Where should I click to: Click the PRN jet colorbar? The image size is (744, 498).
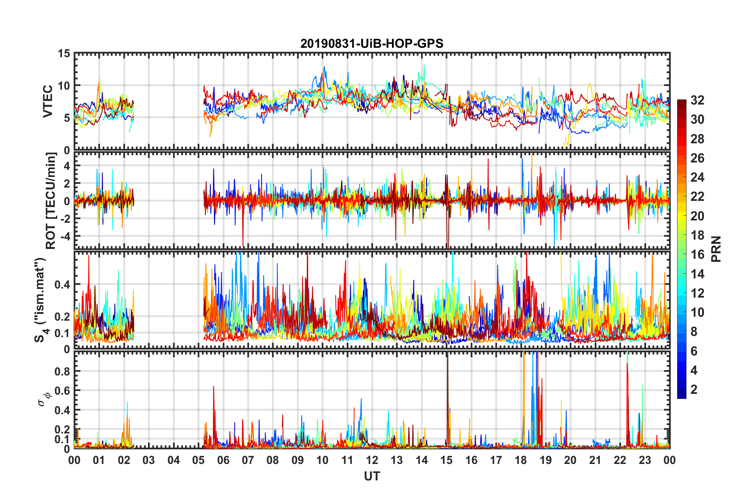[682, 249]
